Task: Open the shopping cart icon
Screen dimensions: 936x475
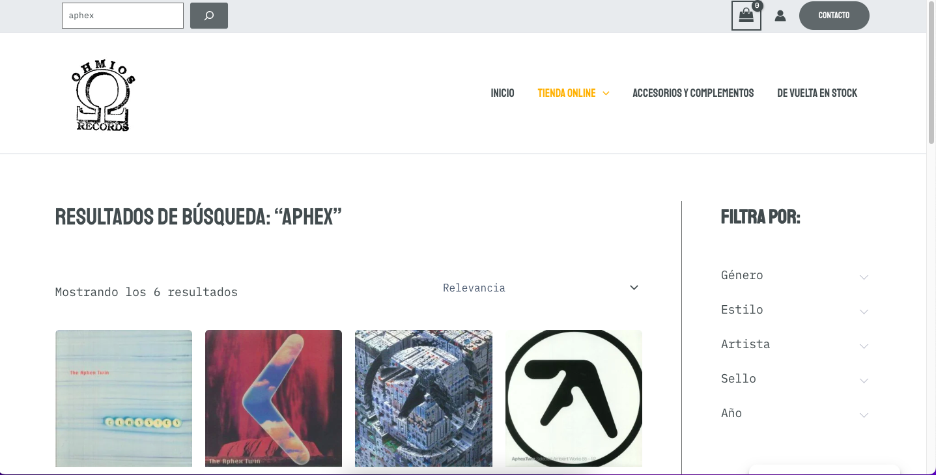Action: point(746,16)
